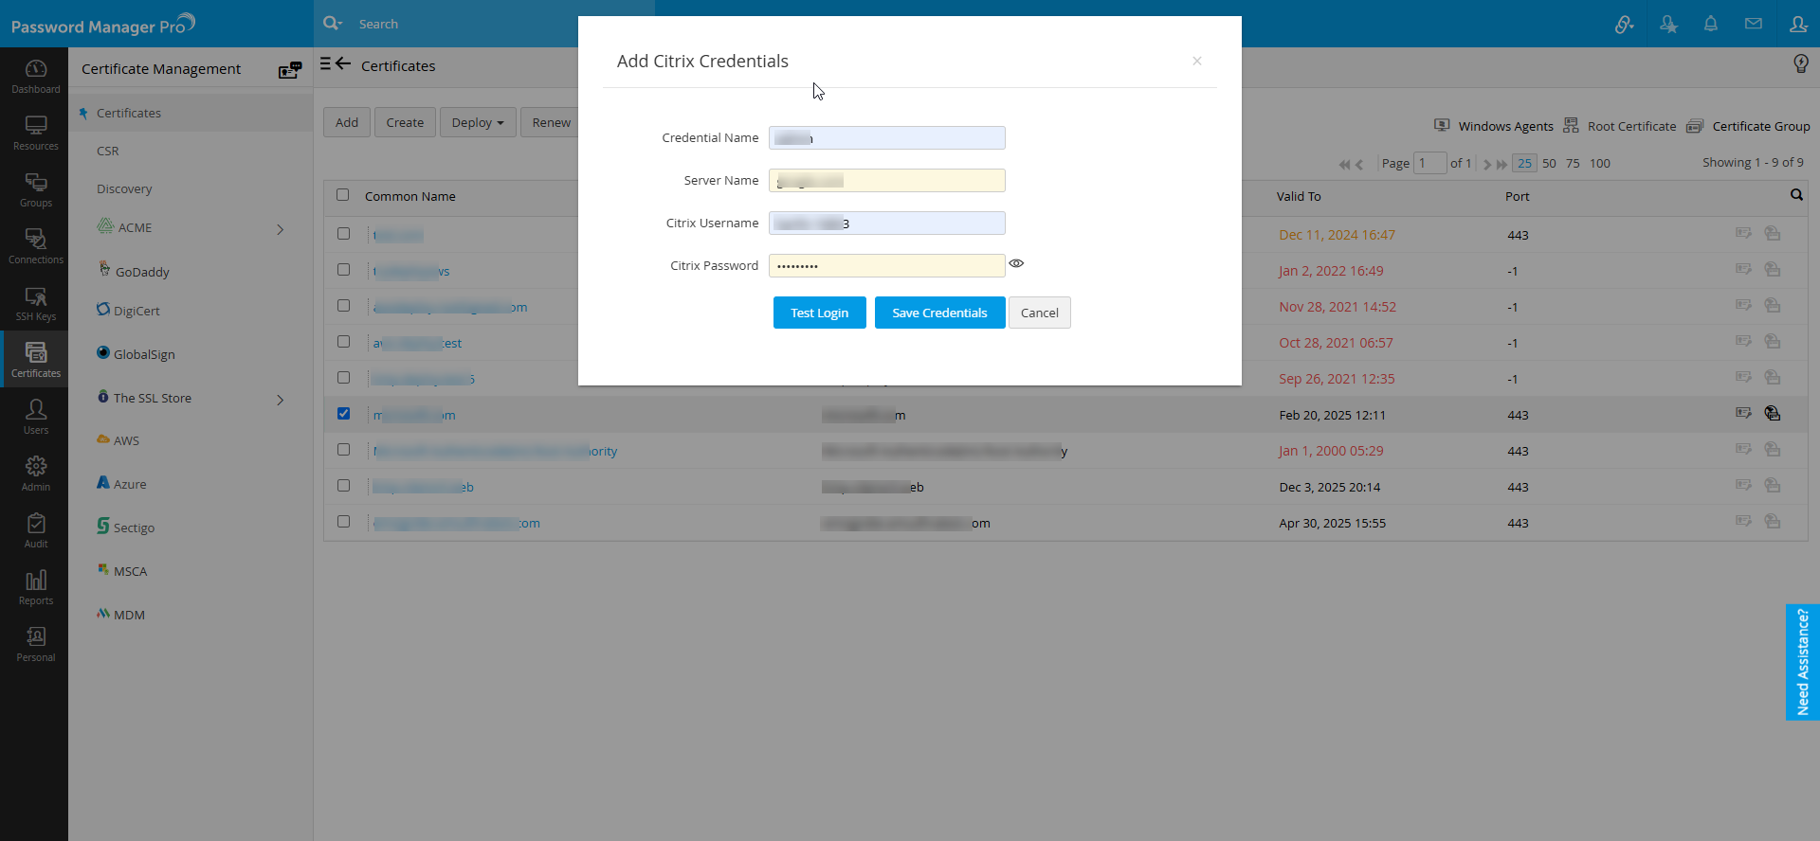Screen dimensions: 1820x841
Task: Check the row valid to Jan 1, 2000
Action: [x=343, y=449]
